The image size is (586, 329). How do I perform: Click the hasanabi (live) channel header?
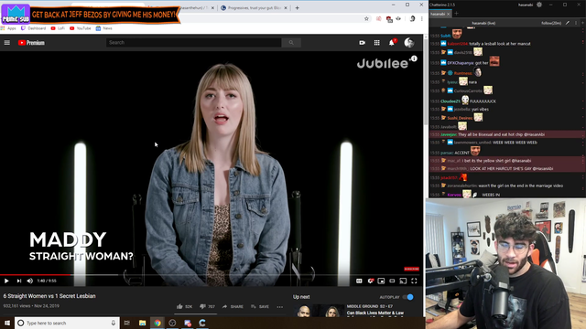[x=483, y=23]
